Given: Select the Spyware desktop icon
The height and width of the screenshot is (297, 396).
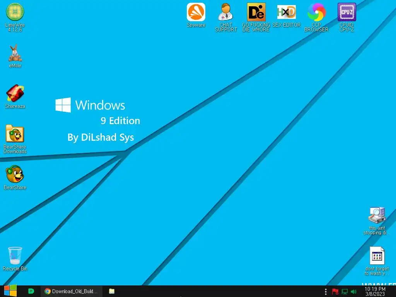Looking at the screenshot, I should [x=196, y=15].
